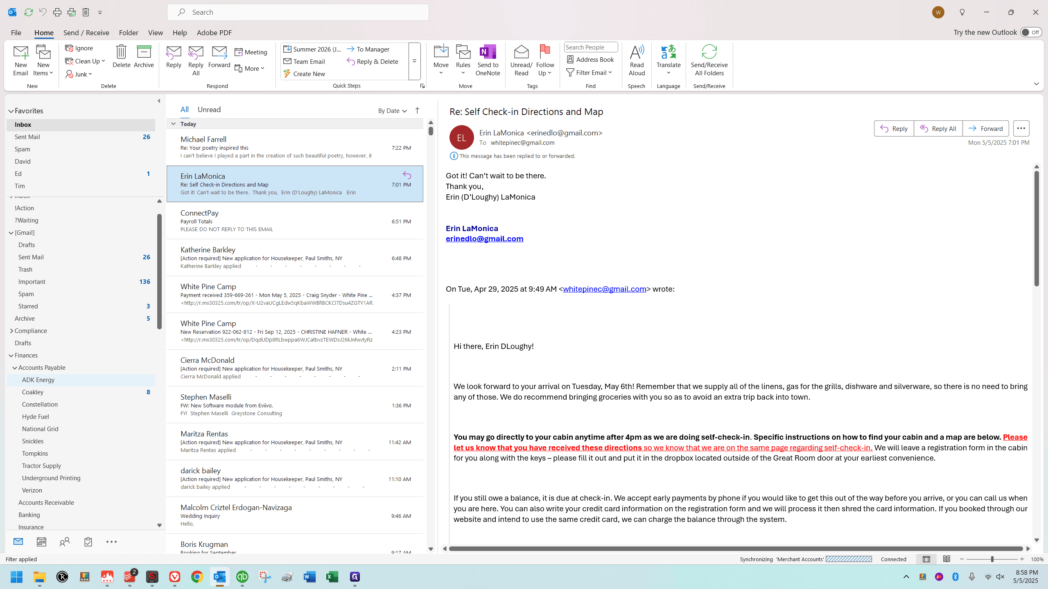Screen dimensions: 1048x589
Task: Open Calendar view in navigation bar
Action: (x=41, y=542)
